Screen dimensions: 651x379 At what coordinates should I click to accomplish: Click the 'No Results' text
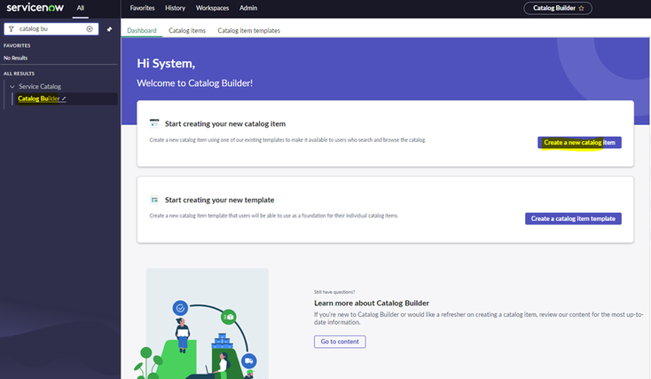pos(15,59)
